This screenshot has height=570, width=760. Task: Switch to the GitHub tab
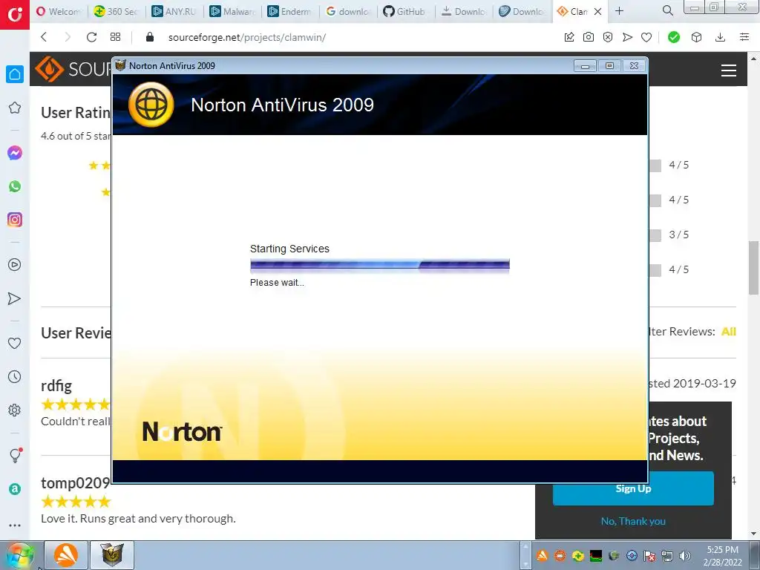pyautogui.click(x=405, y=11)
